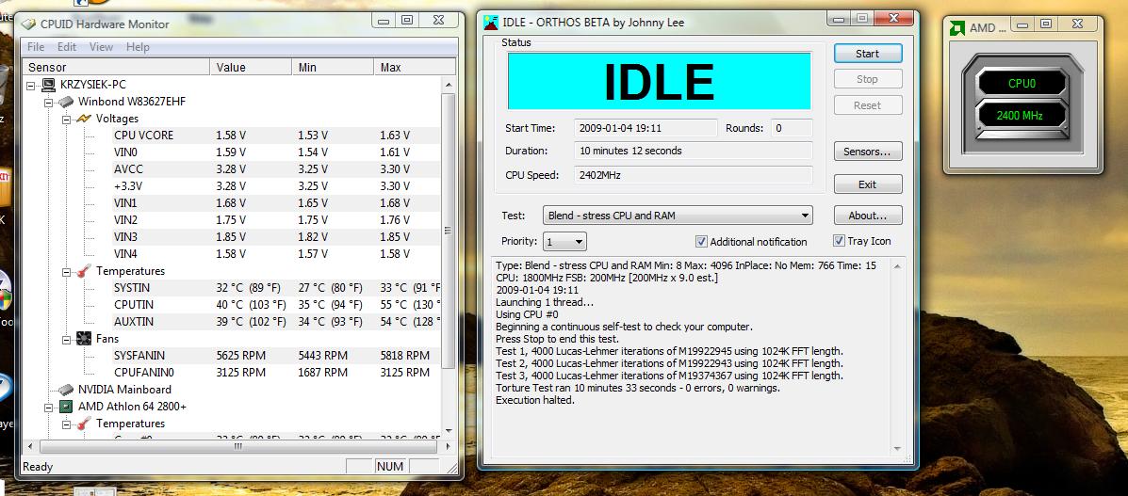
Task: Click the CPU0 display in AMD window
Action: click(1022, 84)
